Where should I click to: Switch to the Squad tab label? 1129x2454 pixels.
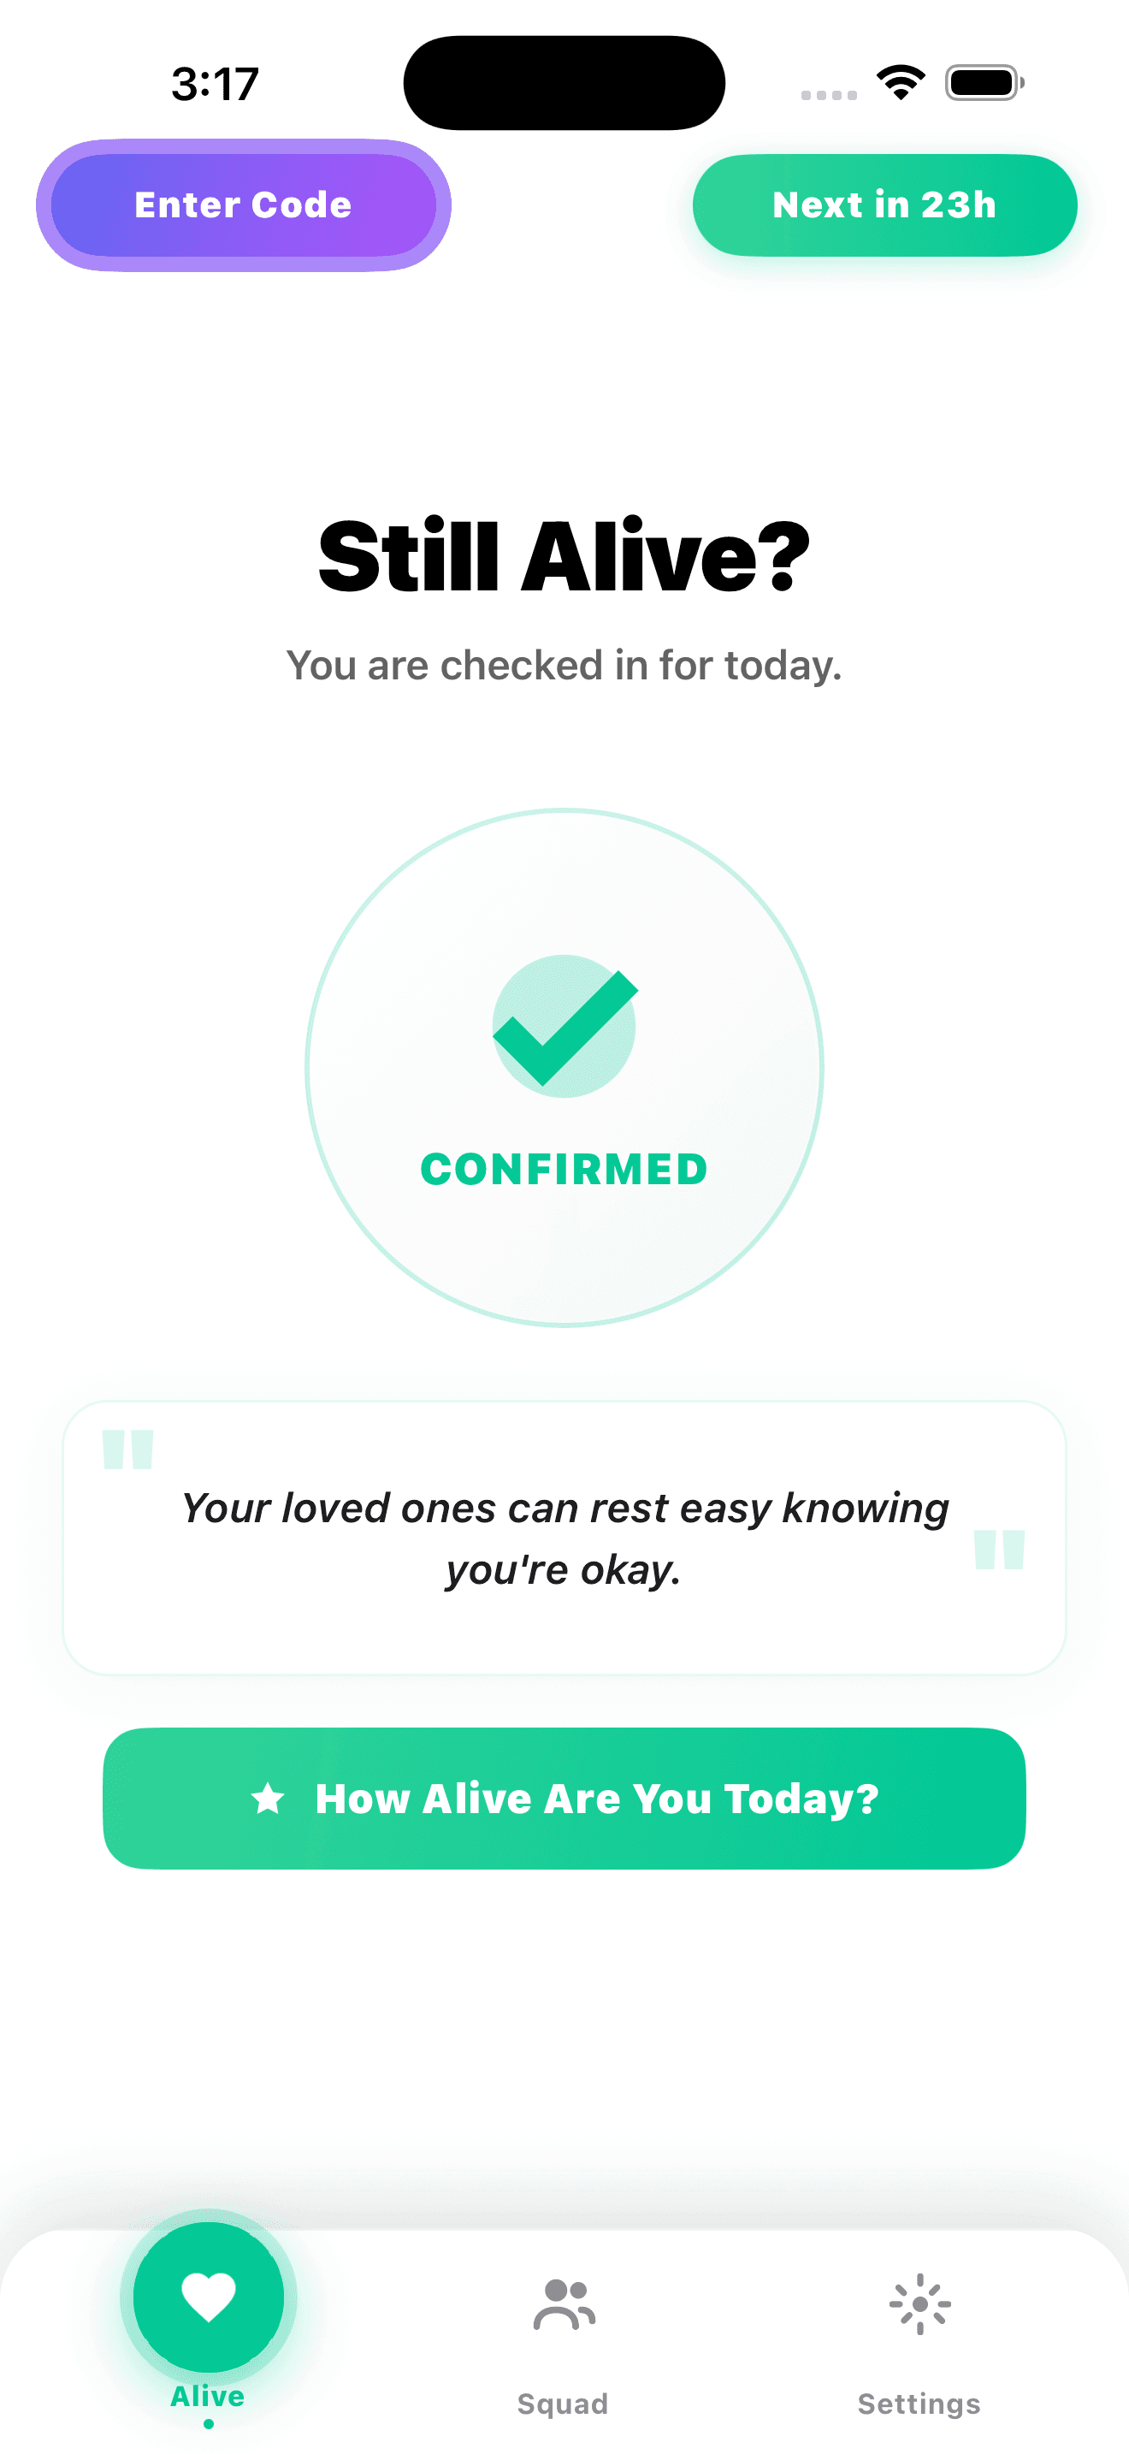pos(563,2404)
